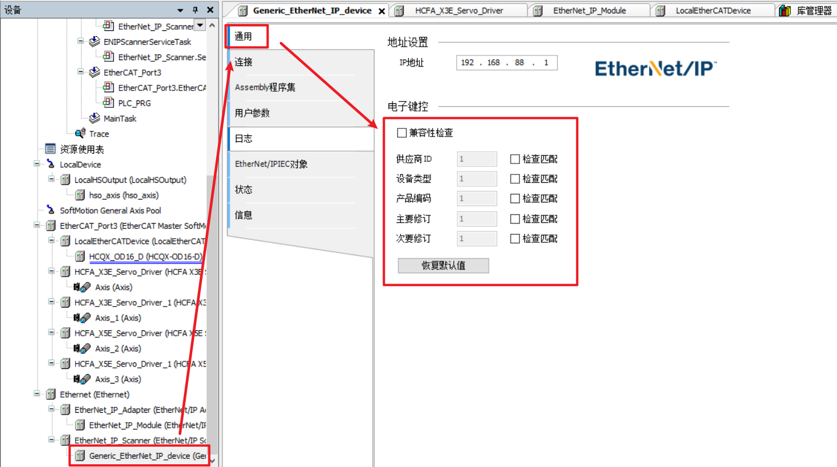Click the Trace icon in device tree
This screenshot has height=467, width=837.
(81, 134)
